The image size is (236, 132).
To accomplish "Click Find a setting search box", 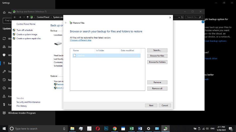I will click(7, 21).
